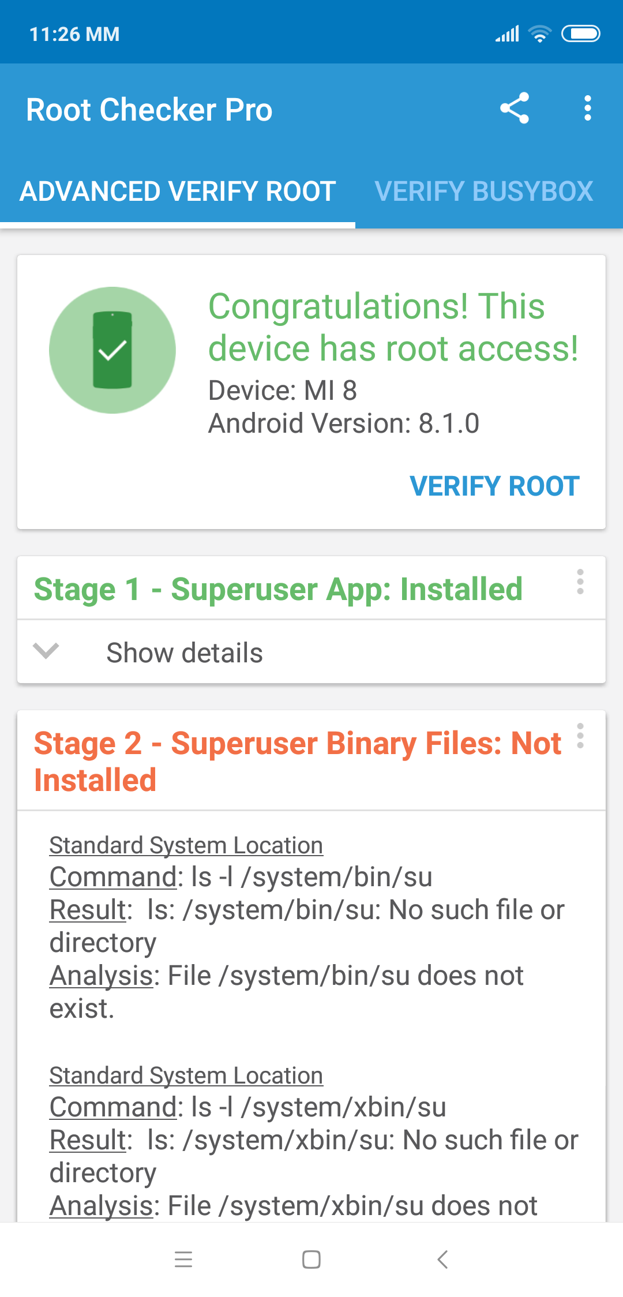Tap the Wi-Fi status icon
This screenshot has width=623, height=1297.
click(x=540, y=34)
